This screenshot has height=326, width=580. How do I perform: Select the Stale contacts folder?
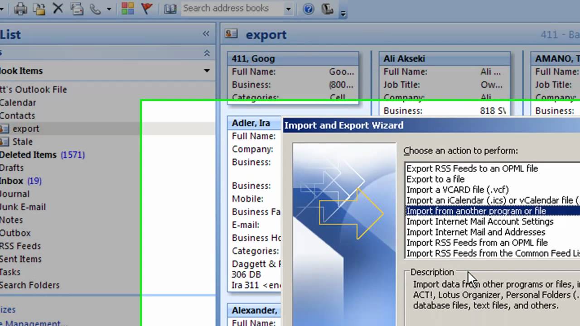tap(23, 142)
